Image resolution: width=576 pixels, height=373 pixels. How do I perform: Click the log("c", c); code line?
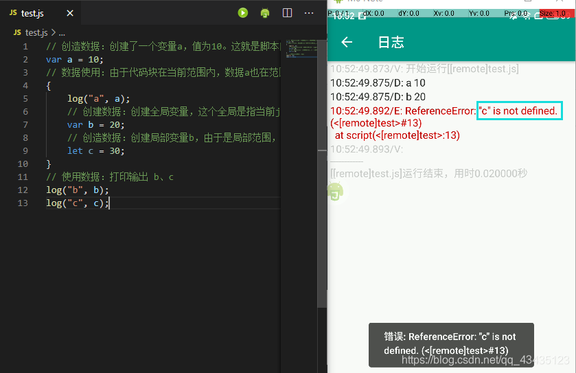click(x=78, y=203)
